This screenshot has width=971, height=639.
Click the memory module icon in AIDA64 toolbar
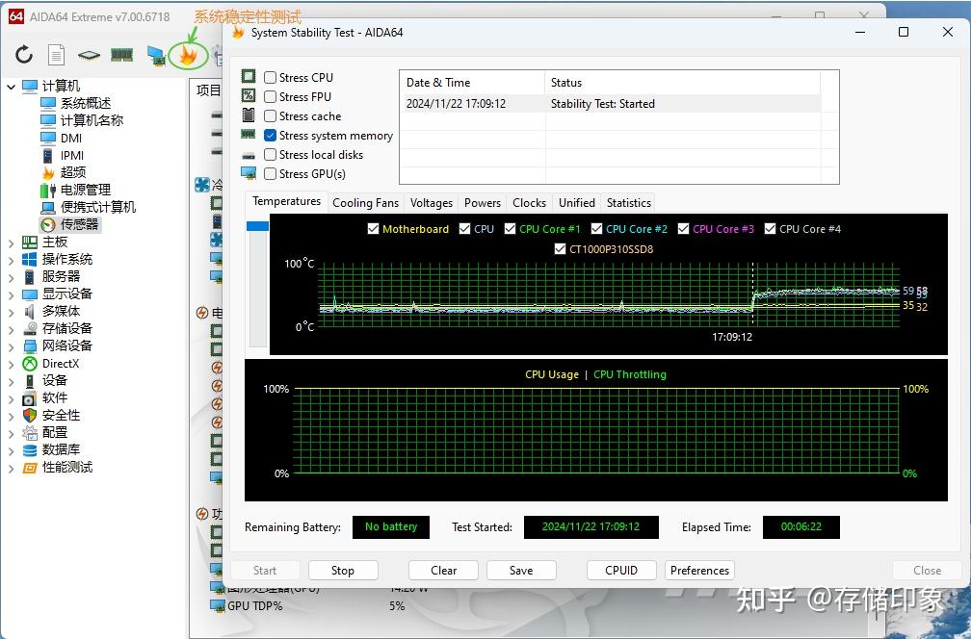[122, 55]
